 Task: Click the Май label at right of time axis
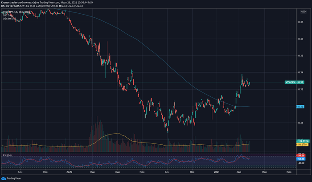[x=264, y=171]
